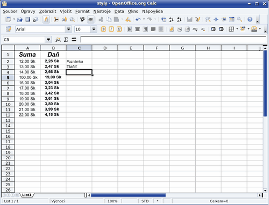Select the List1 sheet tab
Viewport: 269px width, 205px height.
27,195
